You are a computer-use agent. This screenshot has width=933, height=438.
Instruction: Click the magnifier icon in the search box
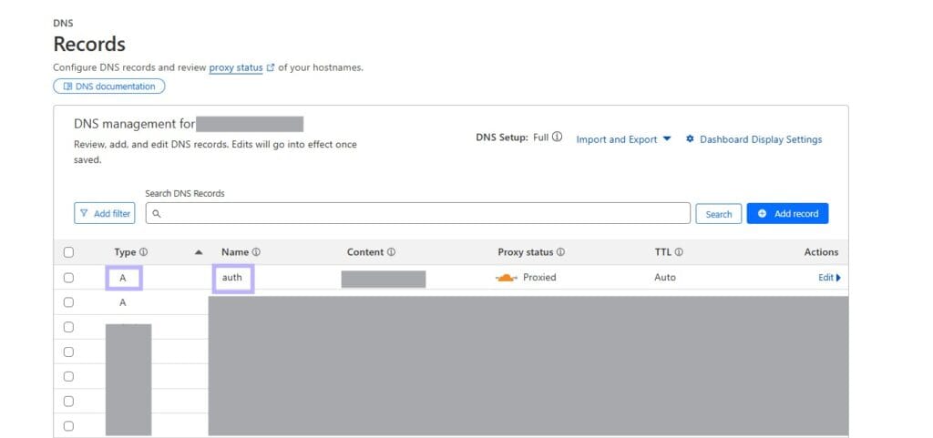coord(157,213)
